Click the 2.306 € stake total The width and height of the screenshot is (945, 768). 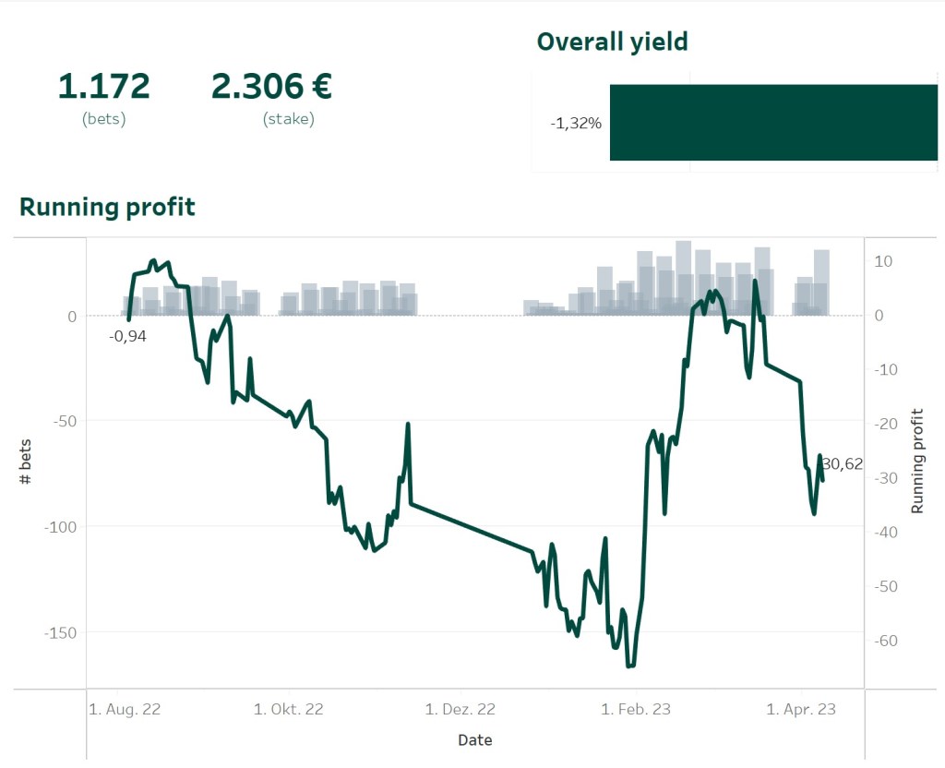(271, 87)
